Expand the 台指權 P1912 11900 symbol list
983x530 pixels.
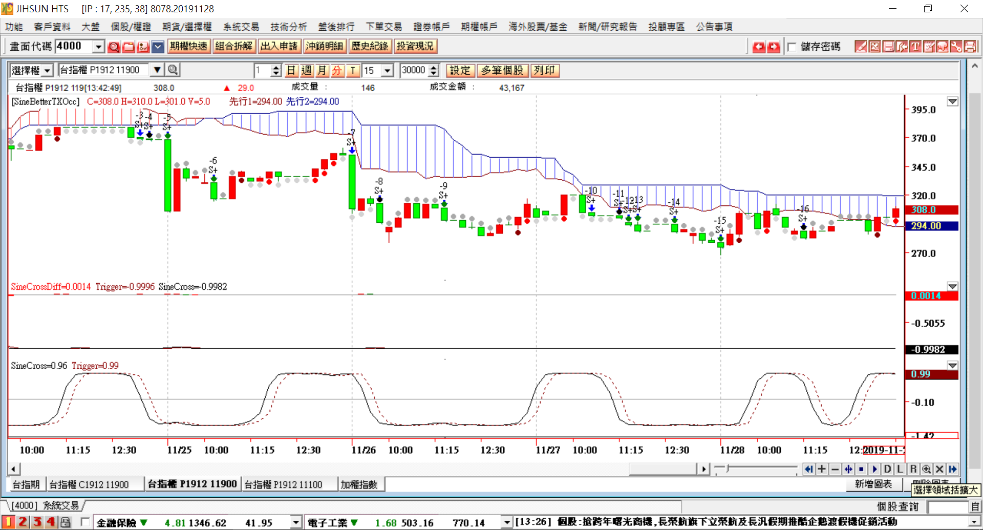point(157,70)
